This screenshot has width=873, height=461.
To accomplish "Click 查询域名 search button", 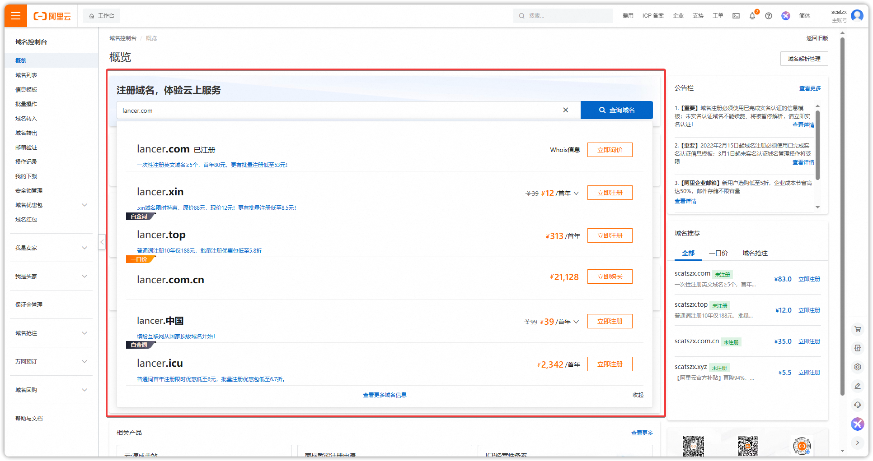I will pos(617,110).
